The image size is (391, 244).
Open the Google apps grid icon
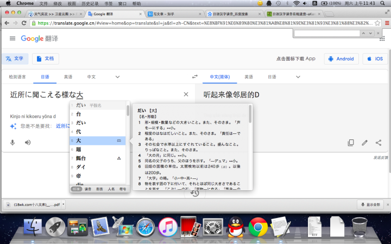382,38
